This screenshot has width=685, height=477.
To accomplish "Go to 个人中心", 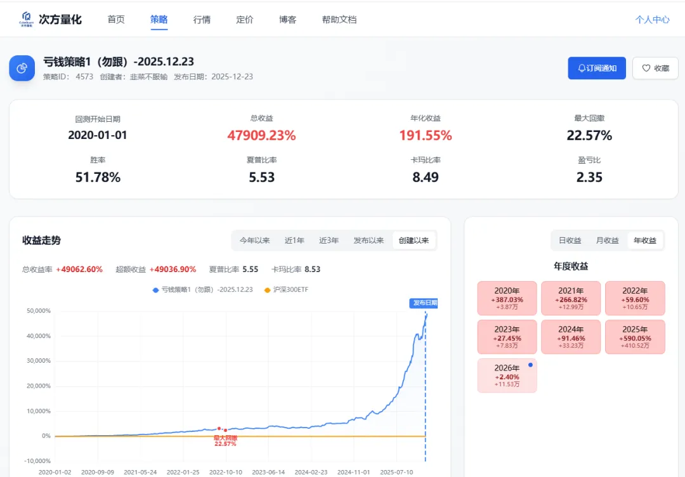I will pyautogui.click(x=652, y=20).
